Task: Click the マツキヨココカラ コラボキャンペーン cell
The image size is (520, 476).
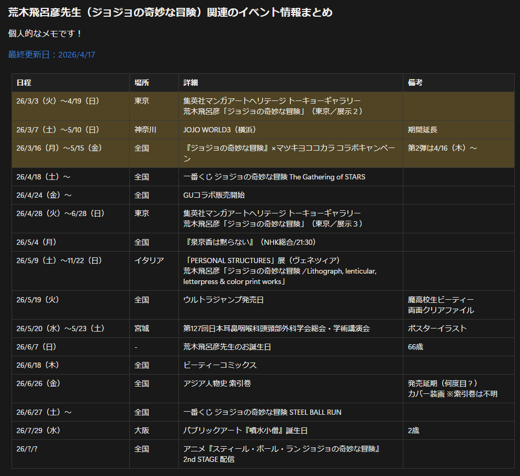Action: click(x=291, y=153)
